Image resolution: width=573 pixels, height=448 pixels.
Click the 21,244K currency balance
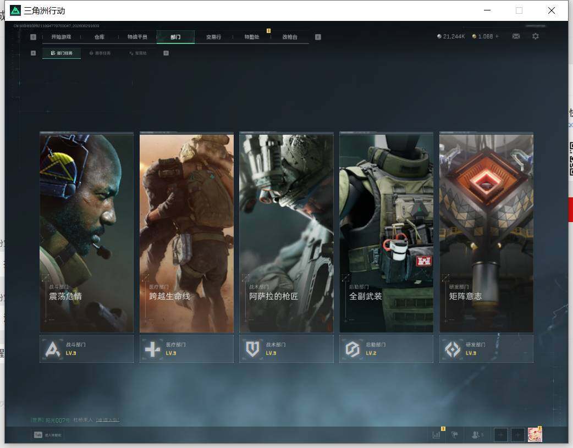point(451,36)
